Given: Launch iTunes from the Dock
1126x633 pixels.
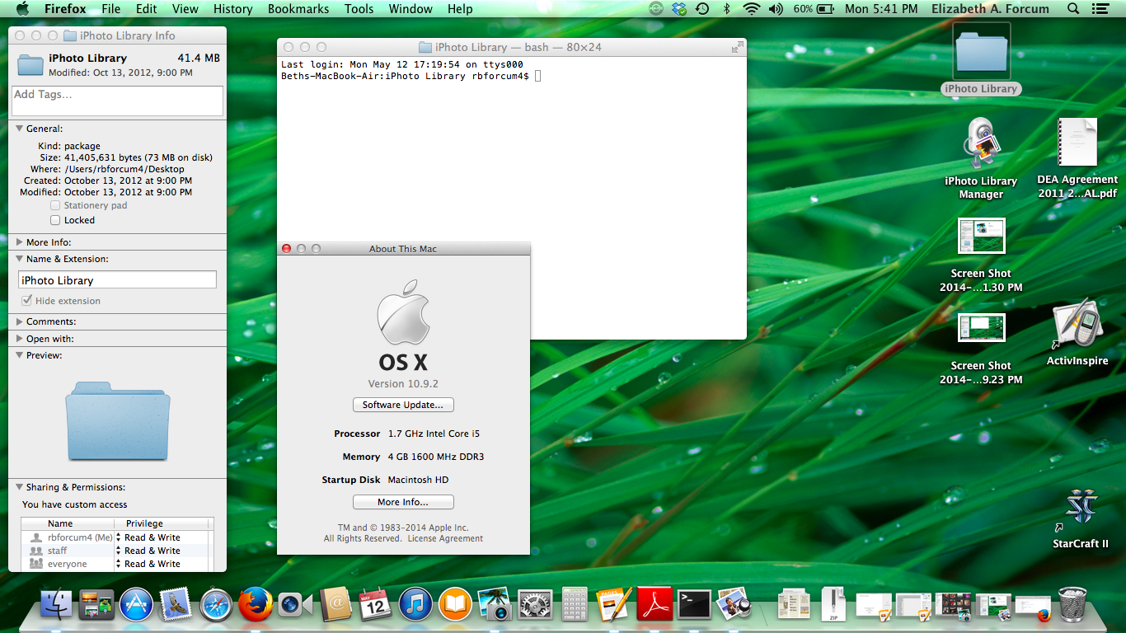Looking at the screenshot, I should click(x=415, y=605).
